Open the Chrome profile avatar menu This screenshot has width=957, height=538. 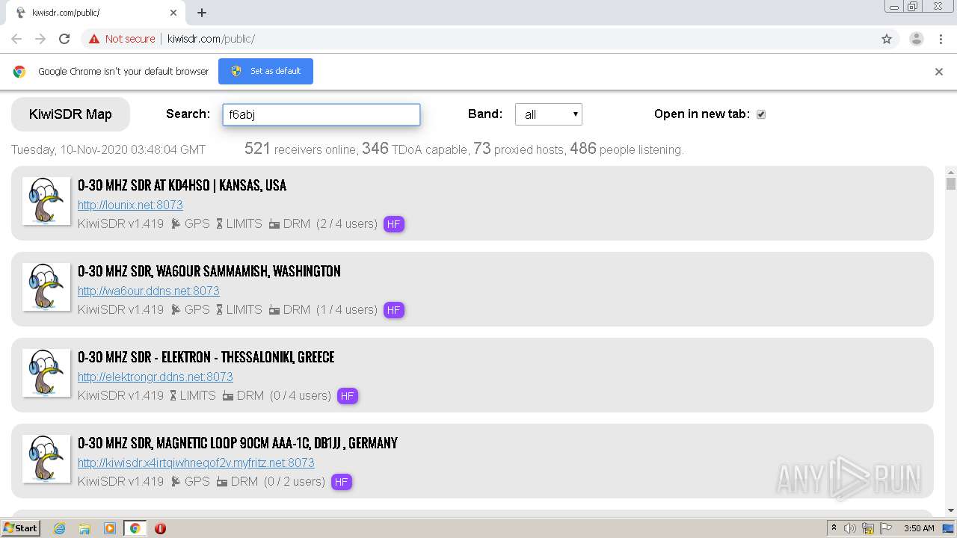(917, 39)
